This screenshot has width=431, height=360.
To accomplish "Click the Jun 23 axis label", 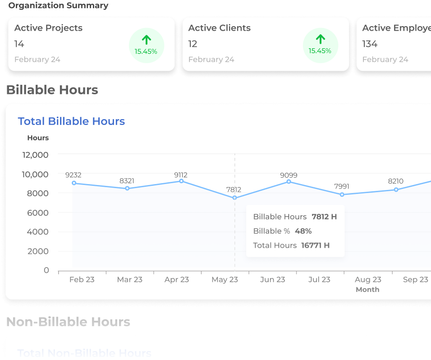I will point(273,279).
